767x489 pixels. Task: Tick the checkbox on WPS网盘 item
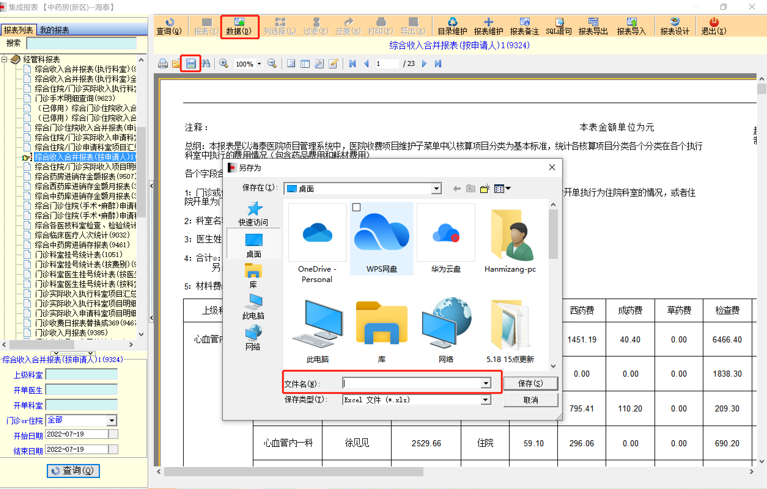click(x=356, y=208)
